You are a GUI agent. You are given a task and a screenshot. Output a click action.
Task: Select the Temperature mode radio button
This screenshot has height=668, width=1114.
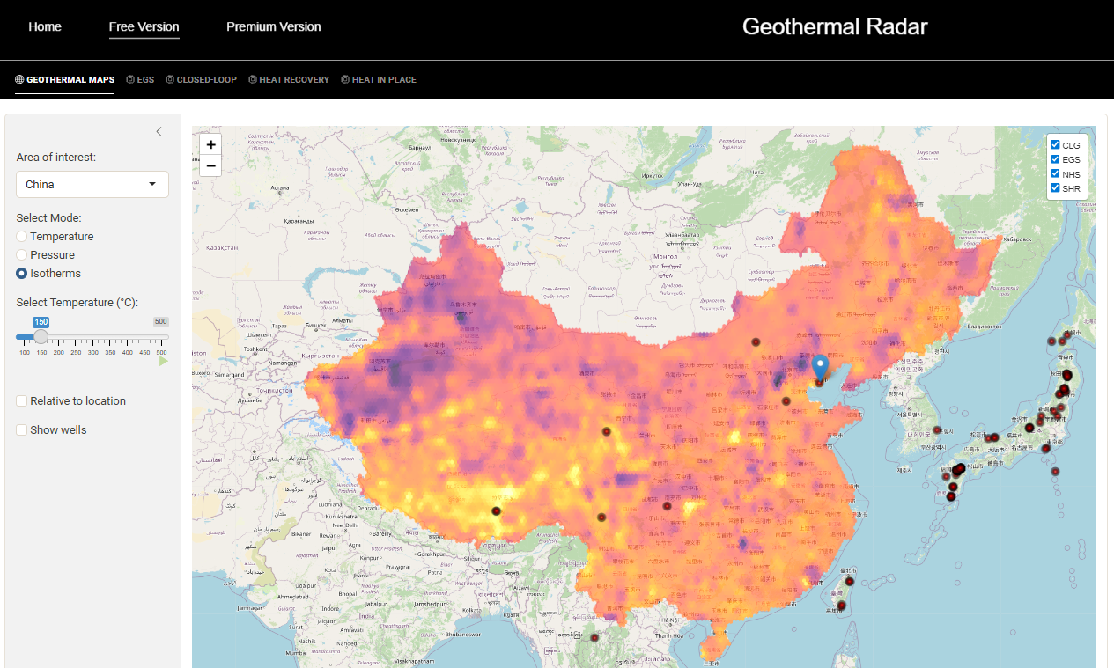(22, 237)
